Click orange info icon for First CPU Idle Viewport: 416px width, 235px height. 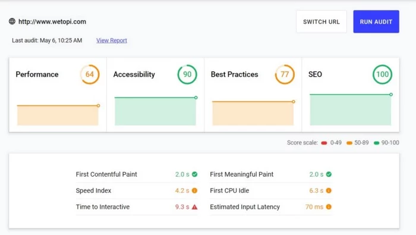(329, 190)
